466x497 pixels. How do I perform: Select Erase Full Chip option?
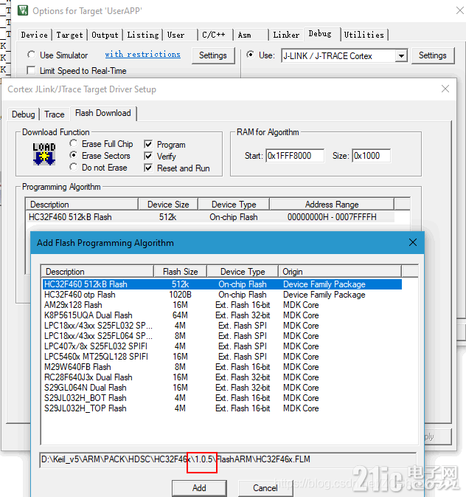(x=74, y=143)
